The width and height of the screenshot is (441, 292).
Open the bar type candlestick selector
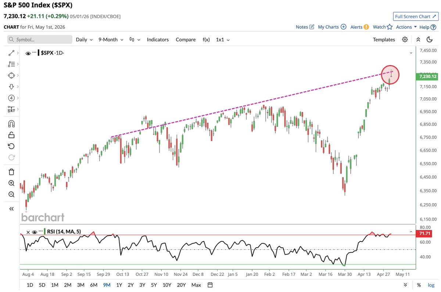pos(135,40)
